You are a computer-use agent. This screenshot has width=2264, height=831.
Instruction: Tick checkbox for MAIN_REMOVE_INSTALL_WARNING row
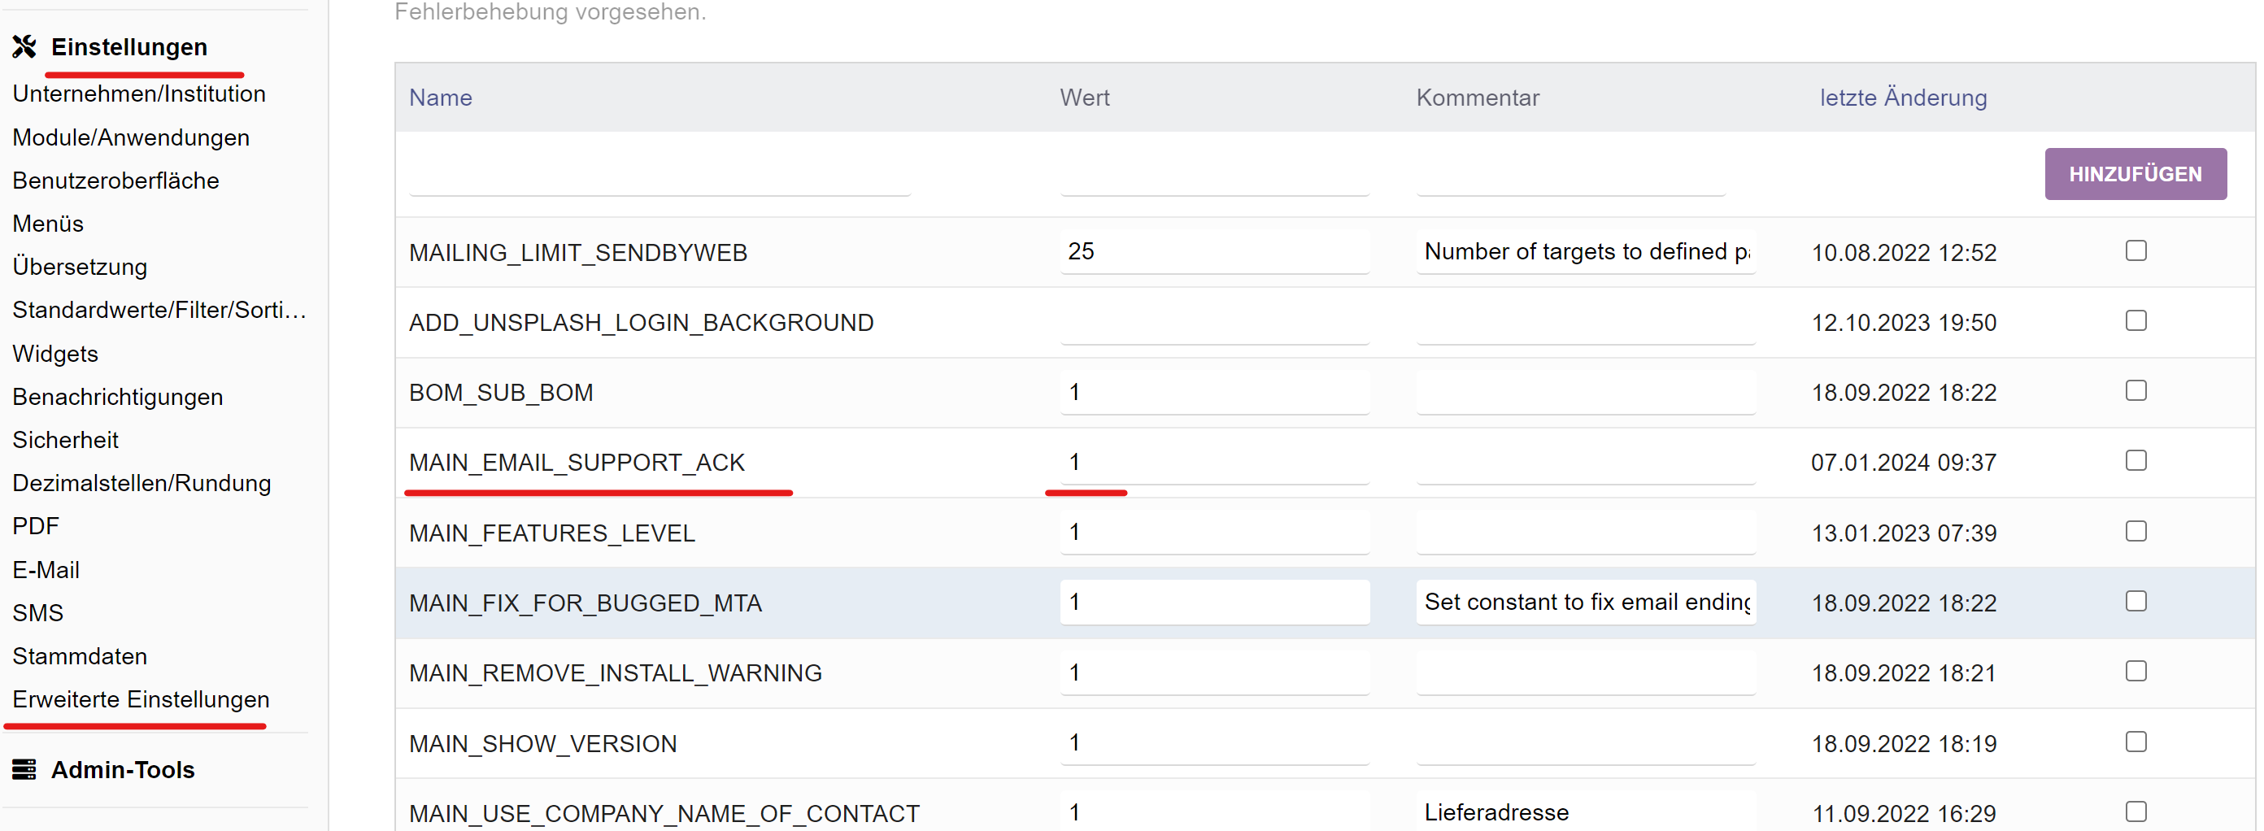[2136, 672]
